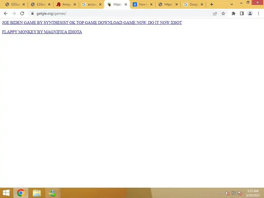The width and height of the screenshot is (264, 198).
Task: Open the Chrome profile avatar
Action: point(250,13)
